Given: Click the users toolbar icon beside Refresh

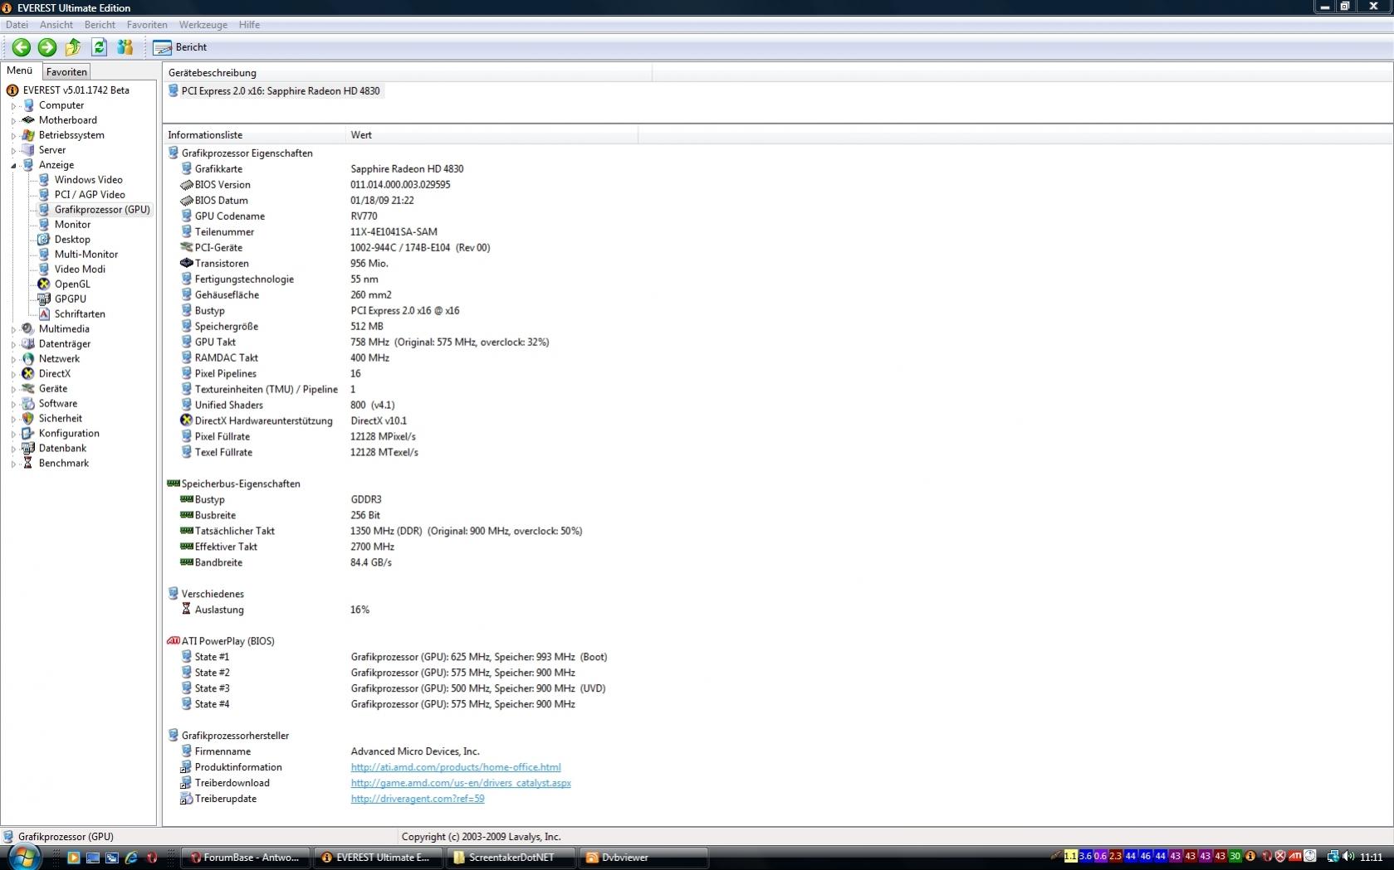Looking at the screenshot, I should pyautogui.click(x=125, y=47).
